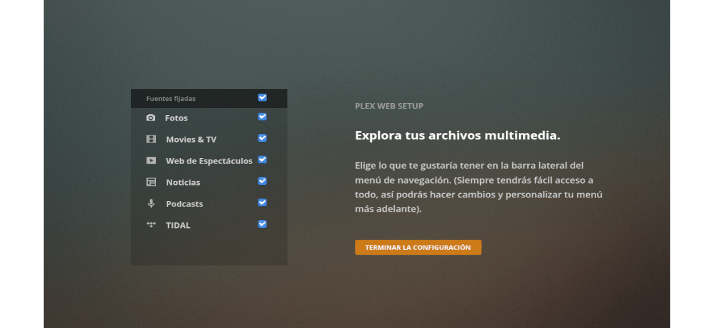The height and width of the screenshot is (328, 715).
Task: Click the TIDAL logo icon
Action: [x=151, y=225]
